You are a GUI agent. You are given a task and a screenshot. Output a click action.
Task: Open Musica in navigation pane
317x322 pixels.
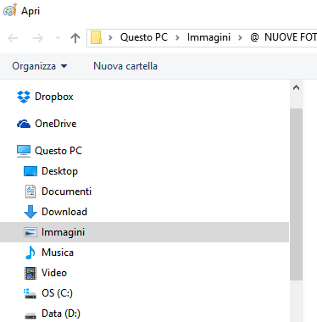point(58,253)
